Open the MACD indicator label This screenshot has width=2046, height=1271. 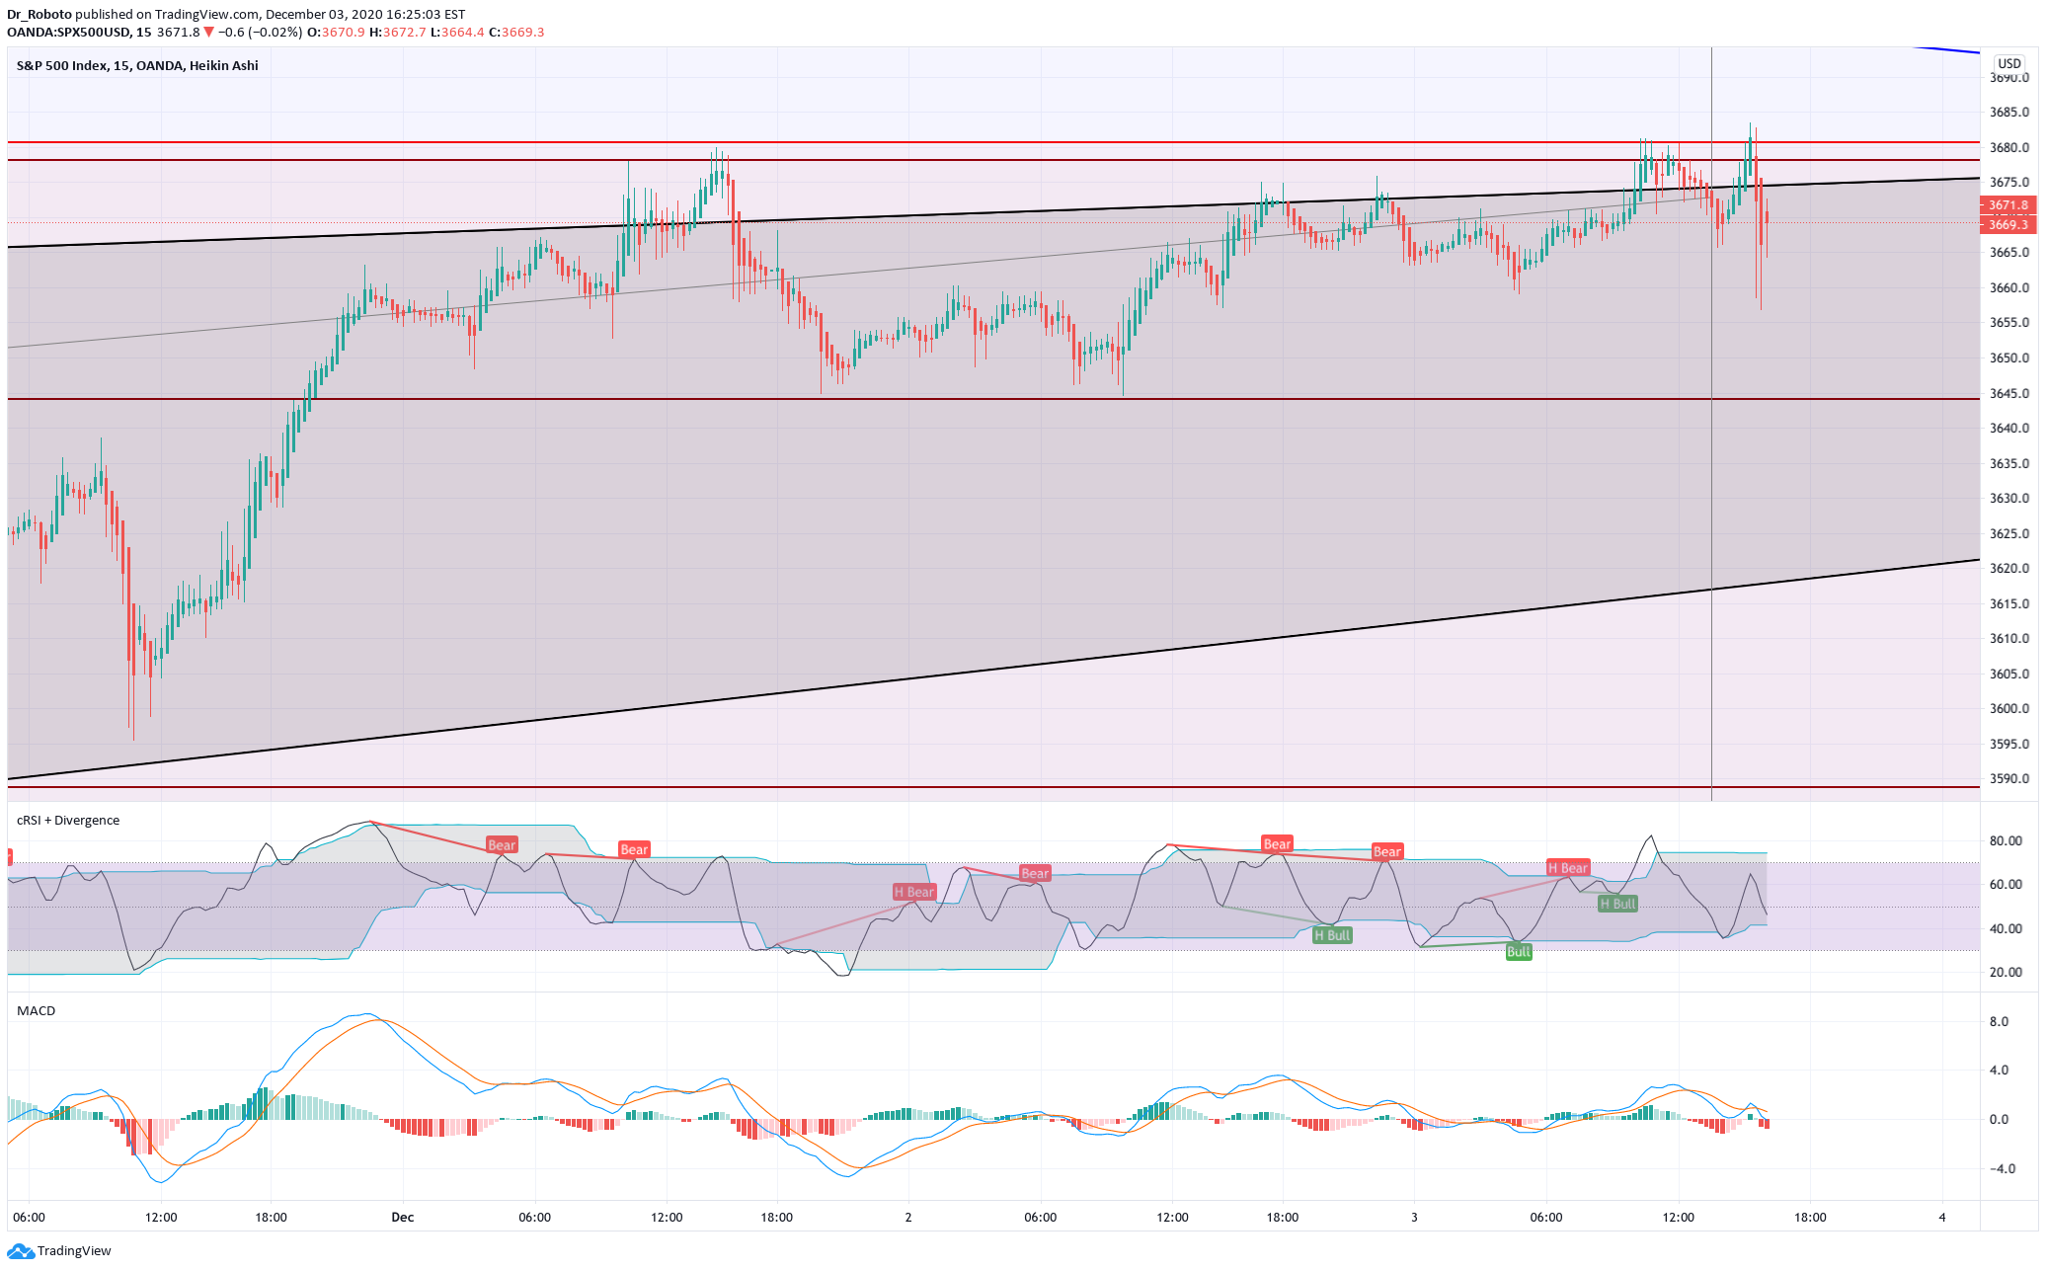tap(37, 1010)
